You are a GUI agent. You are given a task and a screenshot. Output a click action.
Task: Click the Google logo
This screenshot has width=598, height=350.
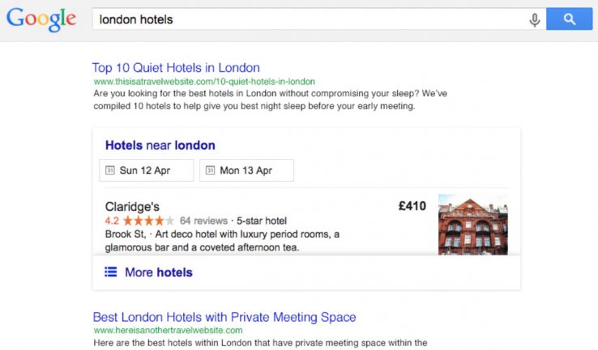41,19
